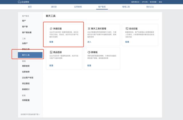183x120 pixels.
Task: Open 数据统计 in the sidebar
Action: click(26, 89)
